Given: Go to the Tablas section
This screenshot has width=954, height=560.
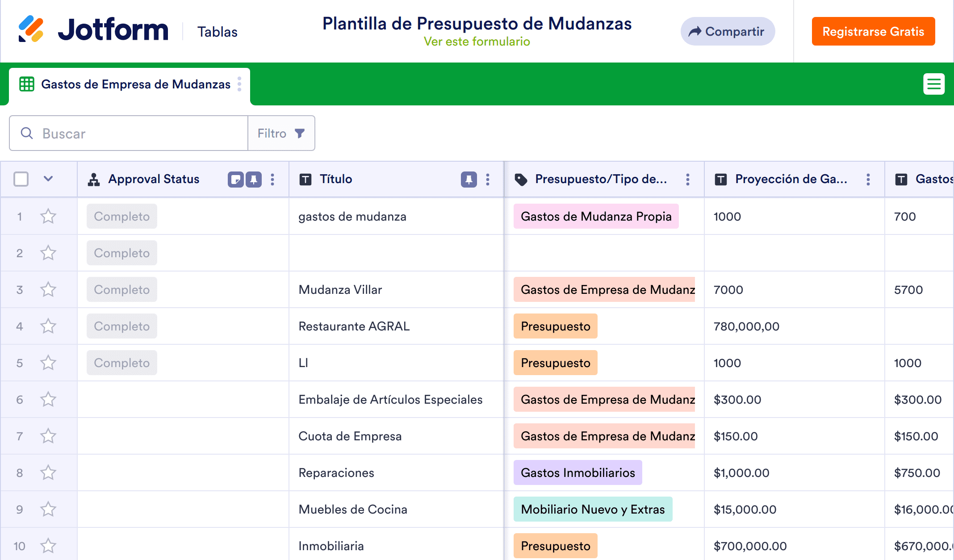Looking at the screenshot, I should 218,32.
